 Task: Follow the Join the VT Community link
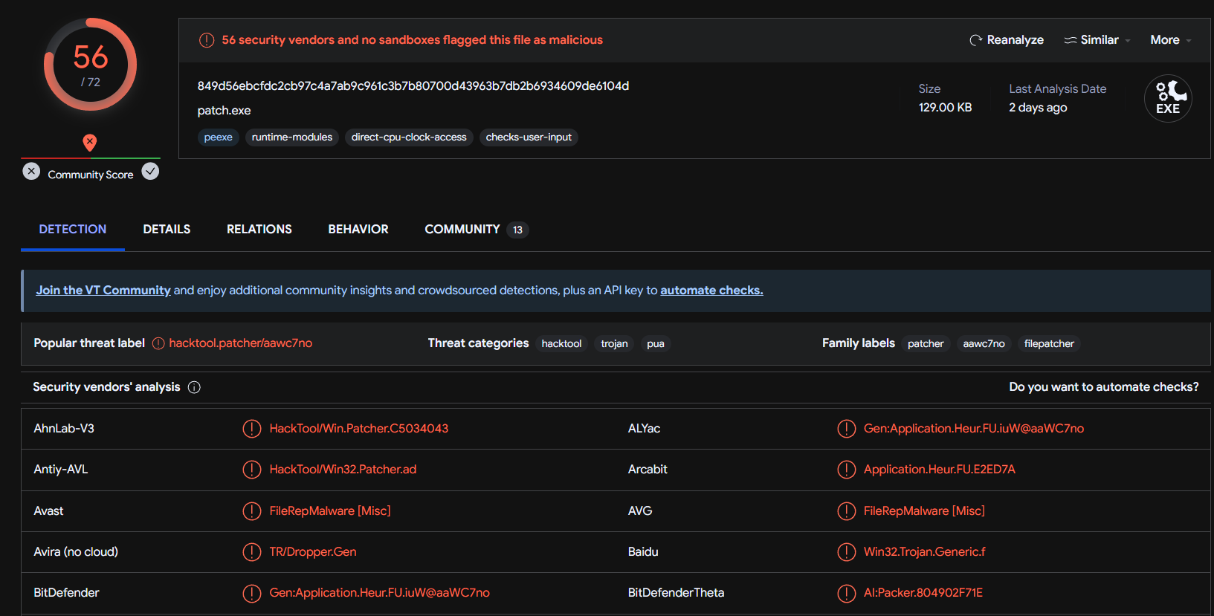click(x=103, y=291)
